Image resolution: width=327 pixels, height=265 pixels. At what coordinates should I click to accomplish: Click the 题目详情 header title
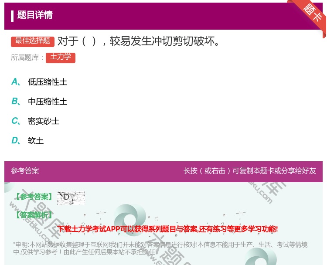[35, 15]
